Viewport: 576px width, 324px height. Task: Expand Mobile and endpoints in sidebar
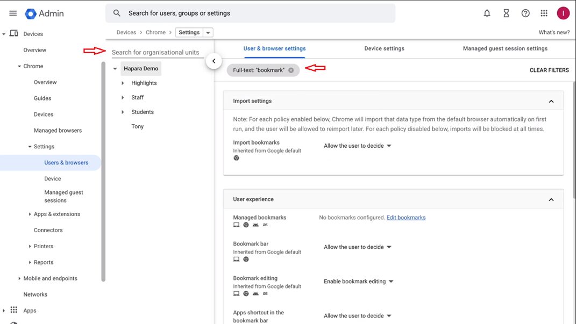(x=19, y=278)
